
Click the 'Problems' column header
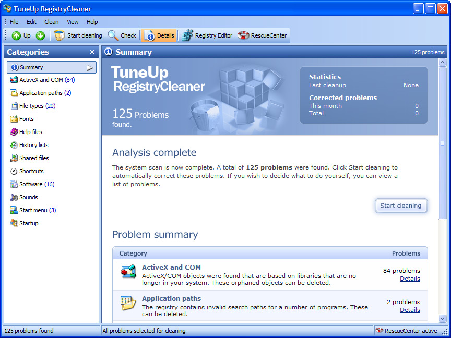(x=406, y=253)
